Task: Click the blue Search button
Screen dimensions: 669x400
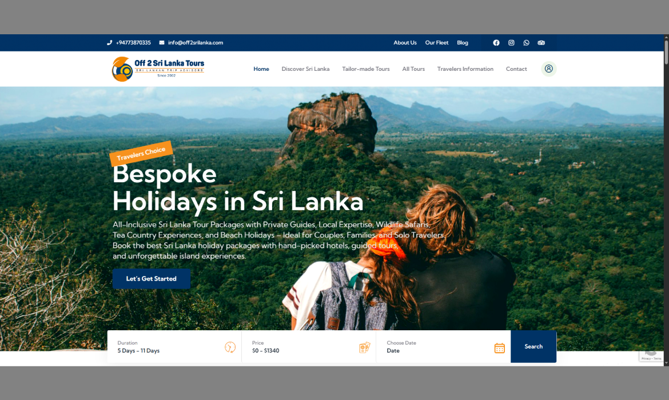Action: pyautogui.click(x=533, y=347)
